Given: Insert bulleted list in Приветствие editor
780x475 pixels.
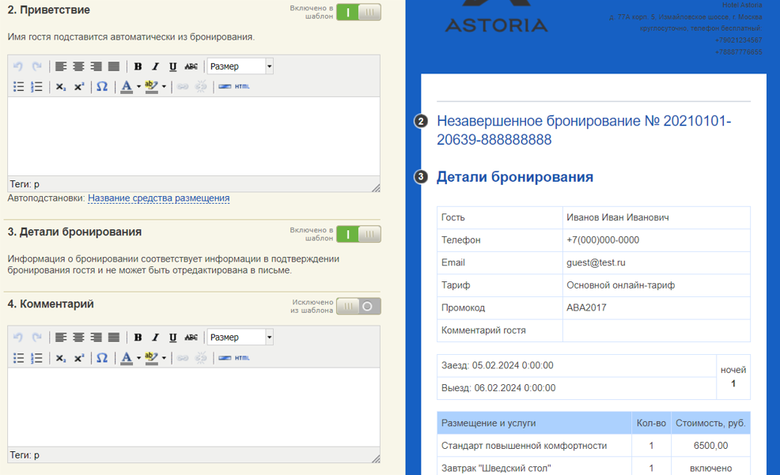Looking at the screenshot, I should pos(18,86).
